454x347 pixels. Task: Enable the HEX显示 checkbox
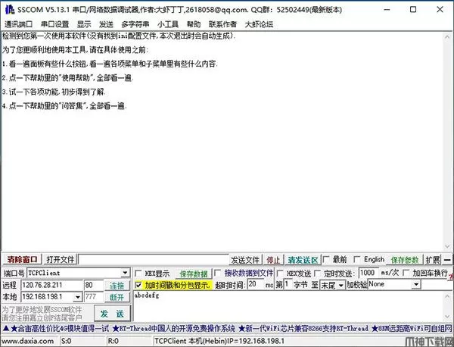click(138, 274)
